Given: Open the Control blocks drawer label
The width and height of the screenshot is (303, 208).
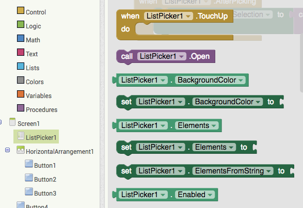Looking at the screenshot, I should tap(36, 12).
